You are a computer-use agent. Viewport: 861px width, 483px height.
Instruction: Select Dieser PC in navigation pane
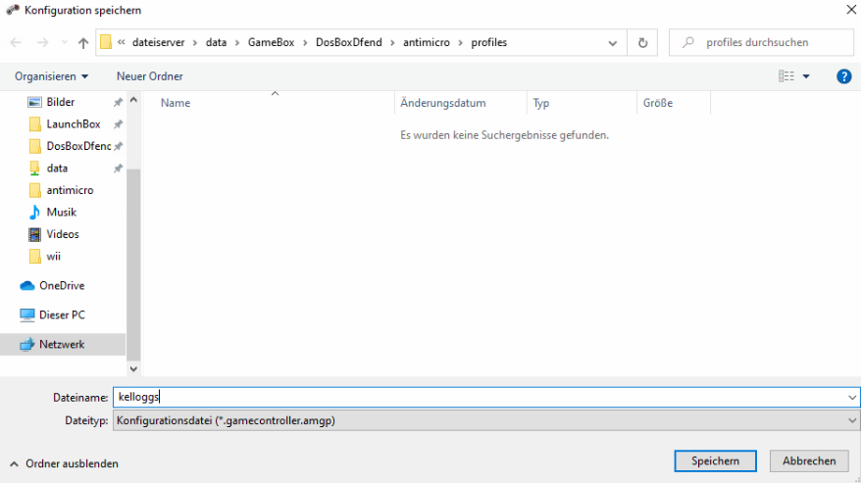click(61, 315)
